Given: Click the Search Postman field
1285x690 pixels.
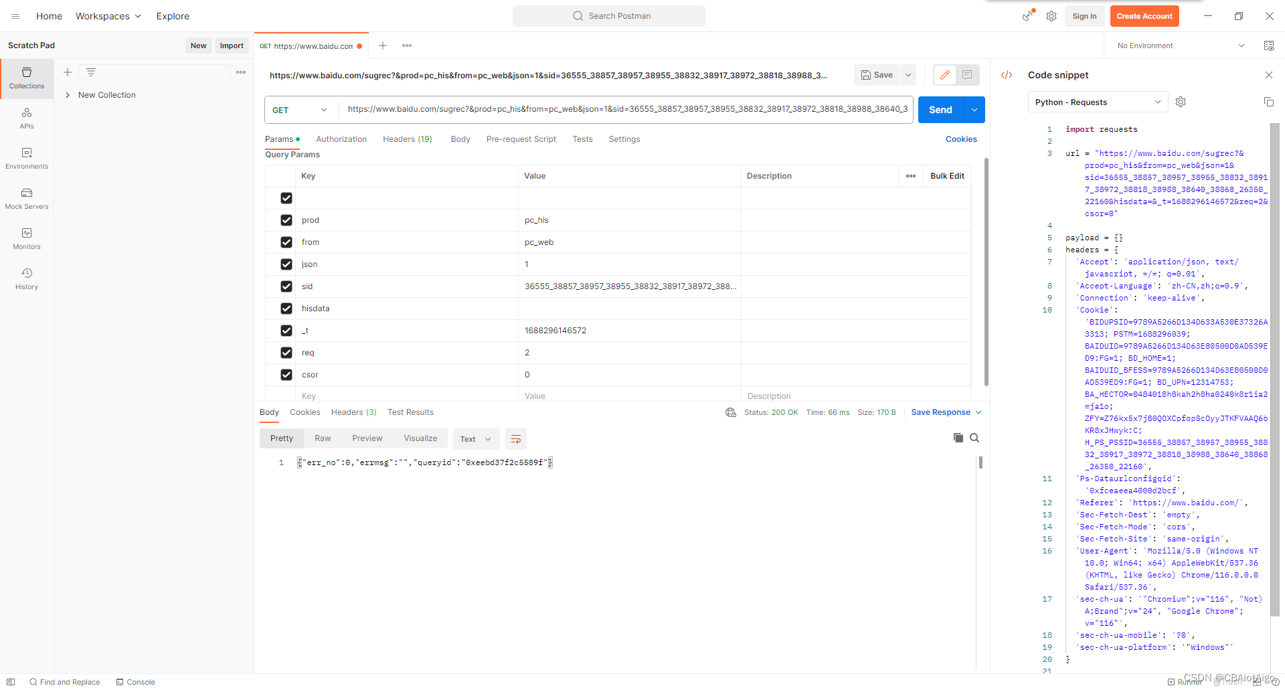Looking at the screenshot, I should pos(609,16).
